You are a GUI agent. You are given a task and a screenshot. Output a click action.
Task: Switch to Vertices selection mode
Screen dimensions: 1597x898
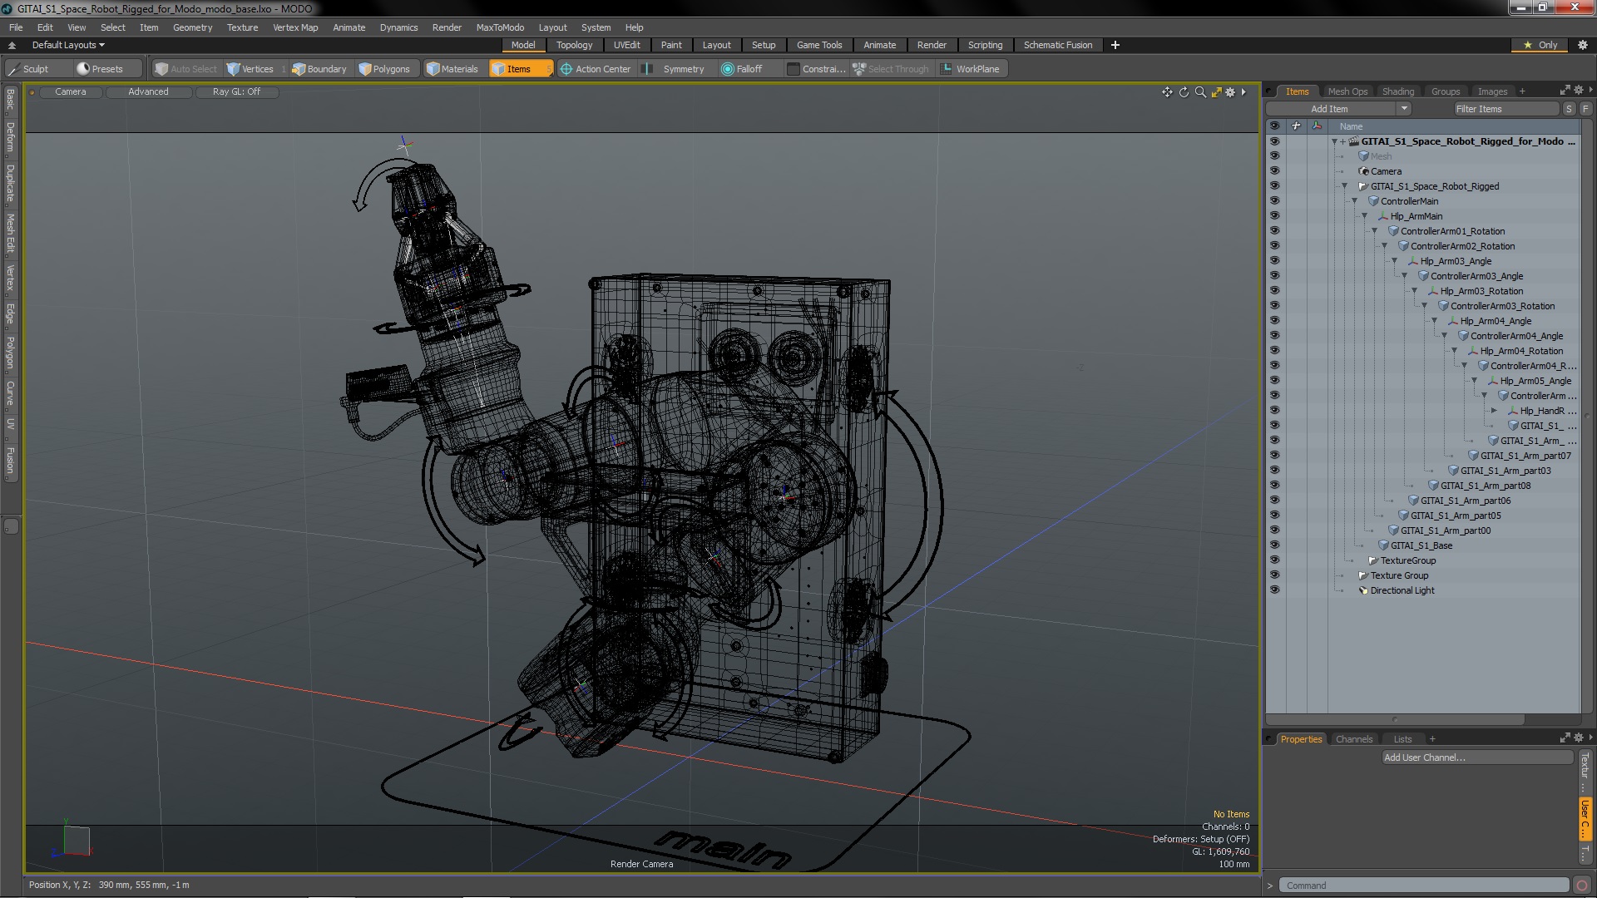(x=250, y=69)
